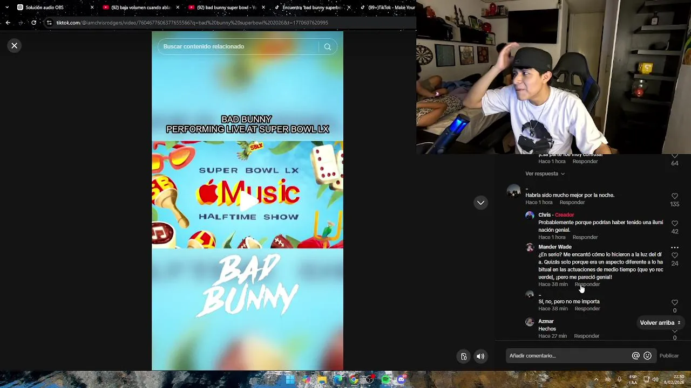Open Chris creator's profile name
Screen dimensions: 691x388
[x=544, y=215]
